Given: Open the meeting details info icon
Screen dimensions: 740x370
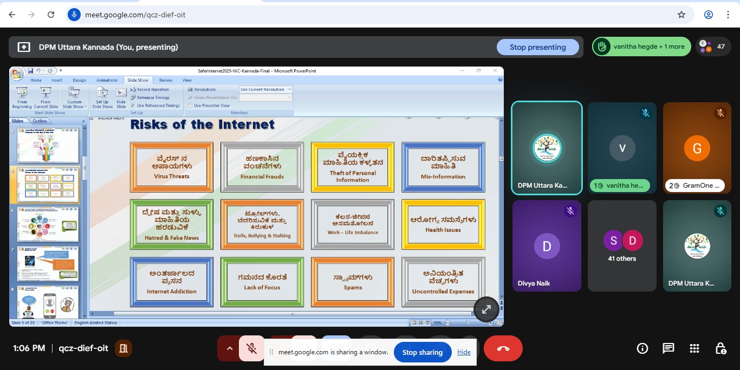Looking at the screenshot, I should [642, 348].
